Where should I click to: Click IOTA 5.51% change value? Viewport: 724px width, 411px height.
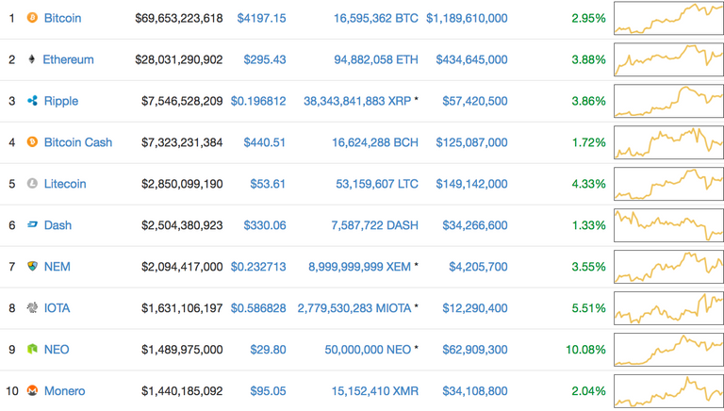pyautogui.click(x=588, y=308)
